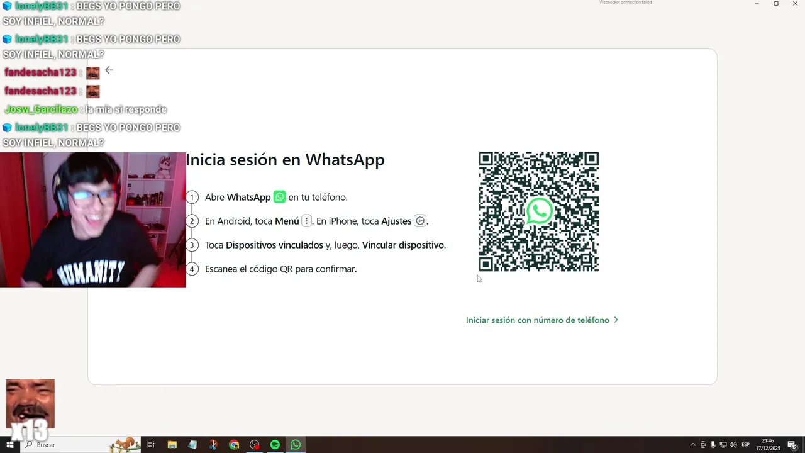
Task: Open the volume control tray icon
Action: tap(733, 445)
